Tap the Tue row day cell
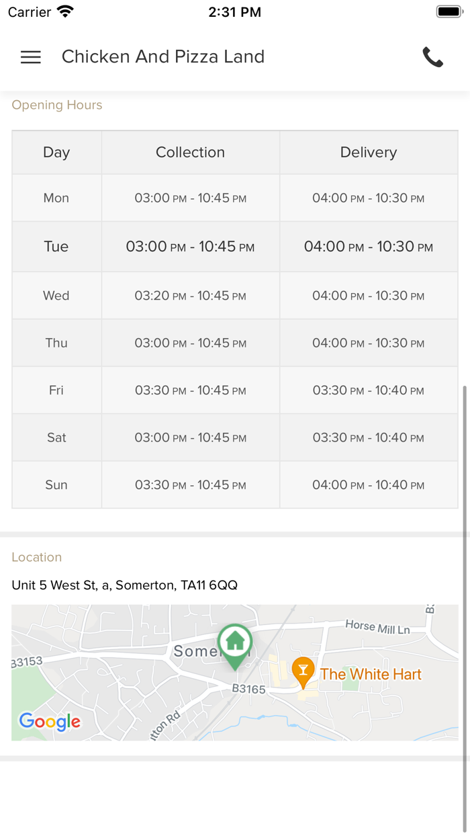The image size is (470, 836). click(56, 247)
